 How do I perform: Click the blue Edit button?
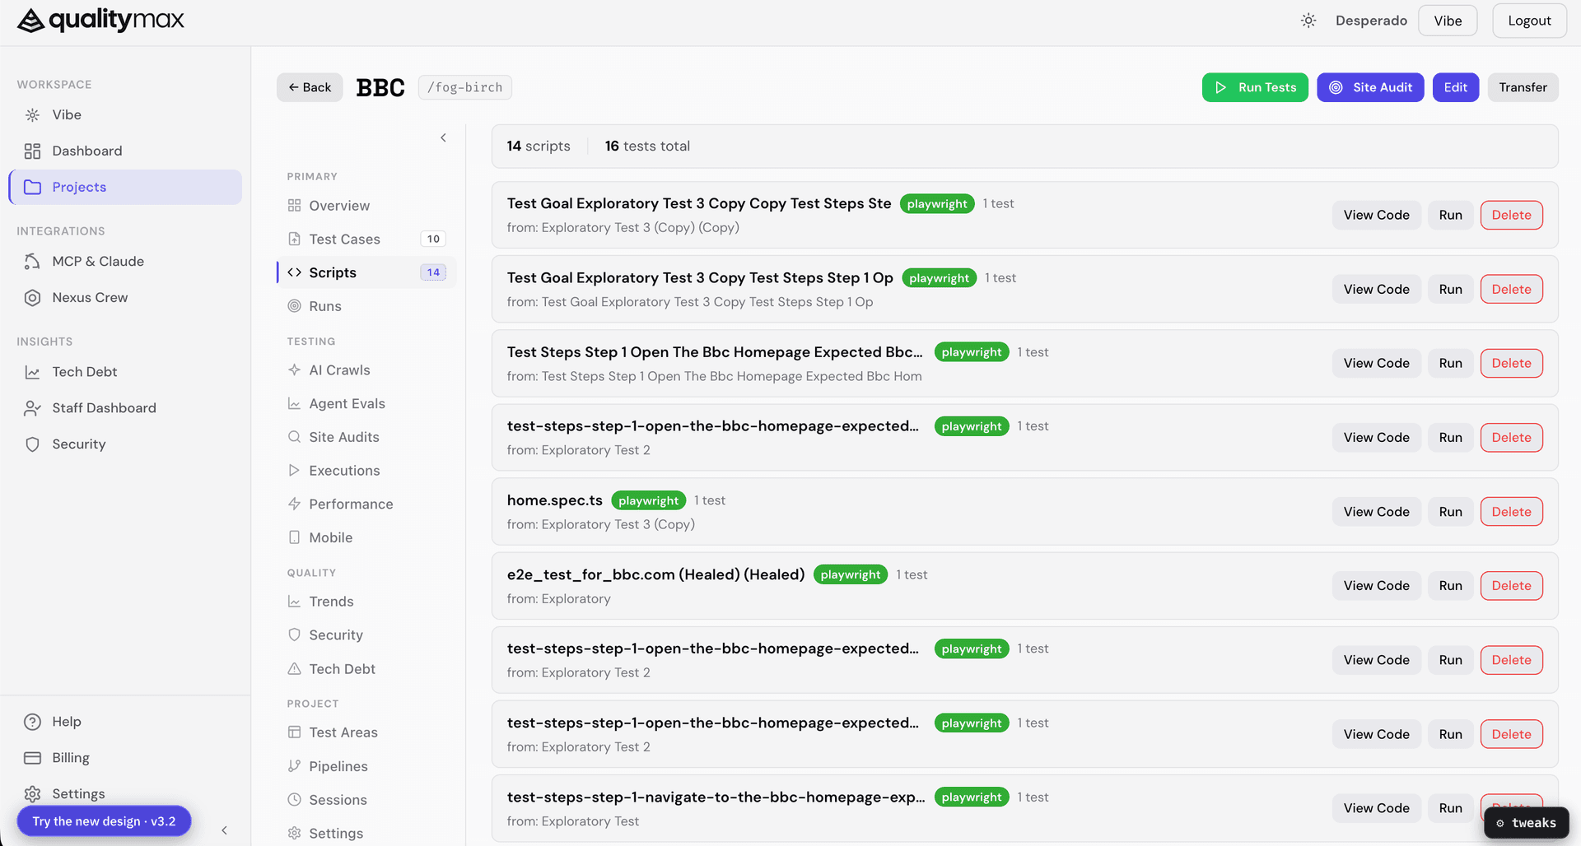(x=1455, y=87)
